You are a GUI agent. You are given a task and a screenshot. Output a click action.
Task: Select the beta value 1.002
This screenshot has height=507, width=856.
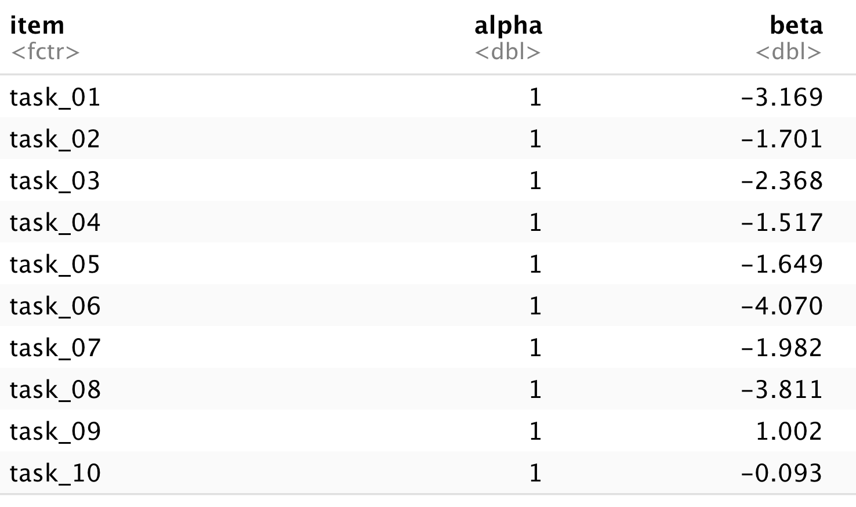click(x=789, y=431)
